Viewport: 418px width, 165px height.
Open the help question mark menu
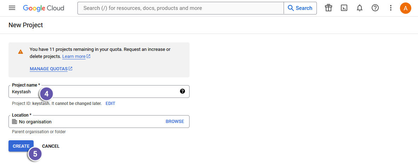click(x=375, y=8)
